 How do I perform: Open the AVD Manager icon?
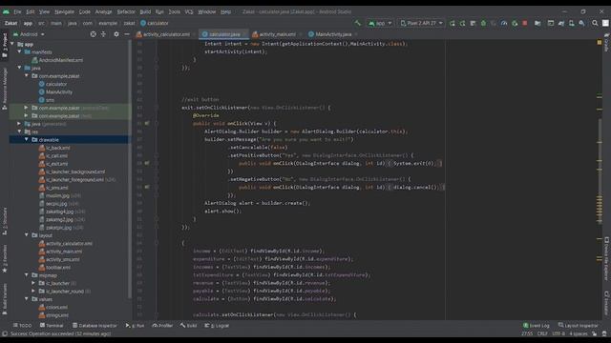pos(571,23)
